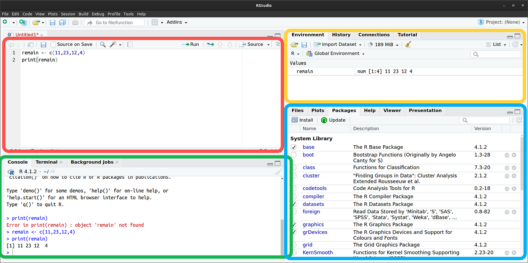This screenshot has height=263, width=528.
Task: Open Find/Replace with the magnifying glass icon
Action: 103,44
